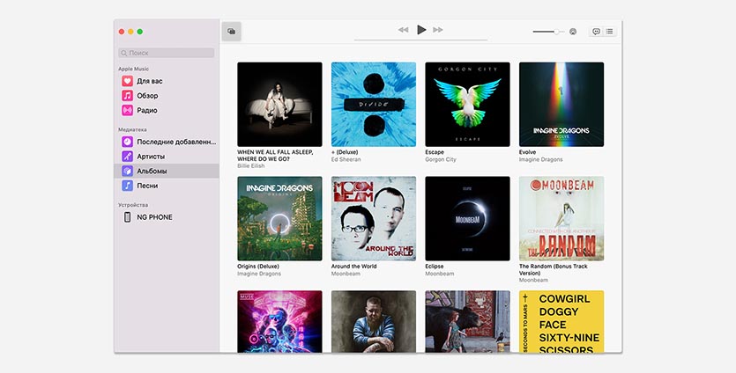Click Moonbeam under The Random title
This screenshot has width=736, height=373.
point(533,280)
